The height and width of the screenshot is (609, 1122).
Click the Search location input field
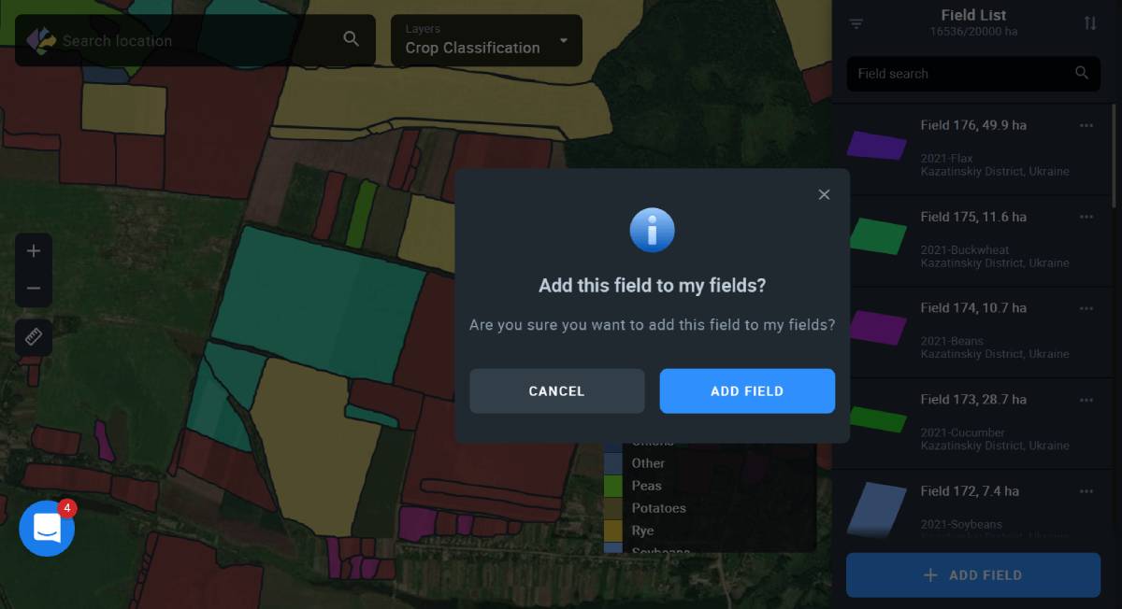(x=196, y=40)
